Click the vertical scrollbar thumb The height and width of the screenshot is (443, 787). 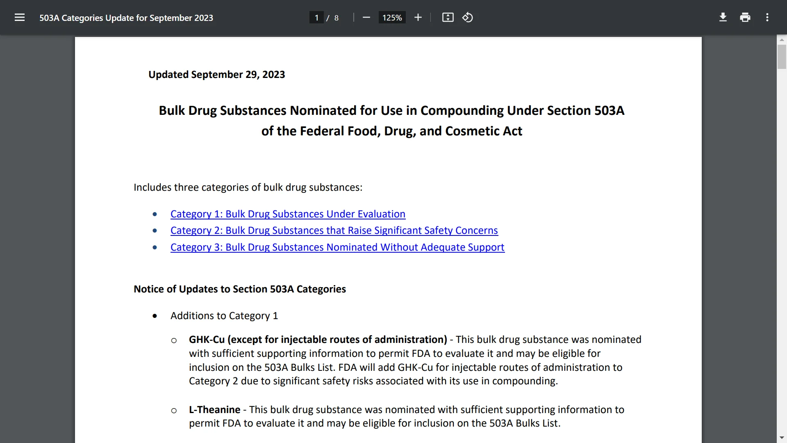coord(782,57)
